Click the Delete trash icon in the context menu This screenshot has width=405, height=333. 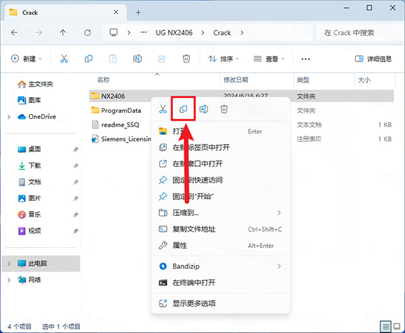tap(224, 109)
